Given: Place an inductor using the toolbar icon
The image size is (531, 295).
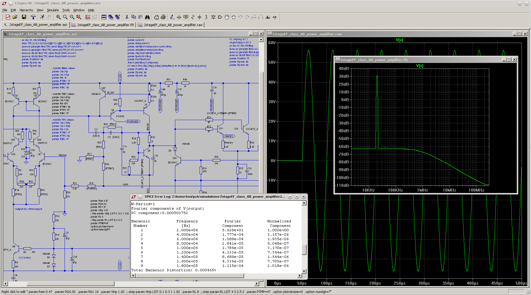Looking at the screenshot, I should 206,17.
